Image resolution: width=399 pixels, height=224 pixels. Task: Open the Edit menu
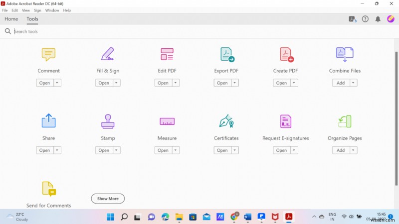tap(15, 10)
